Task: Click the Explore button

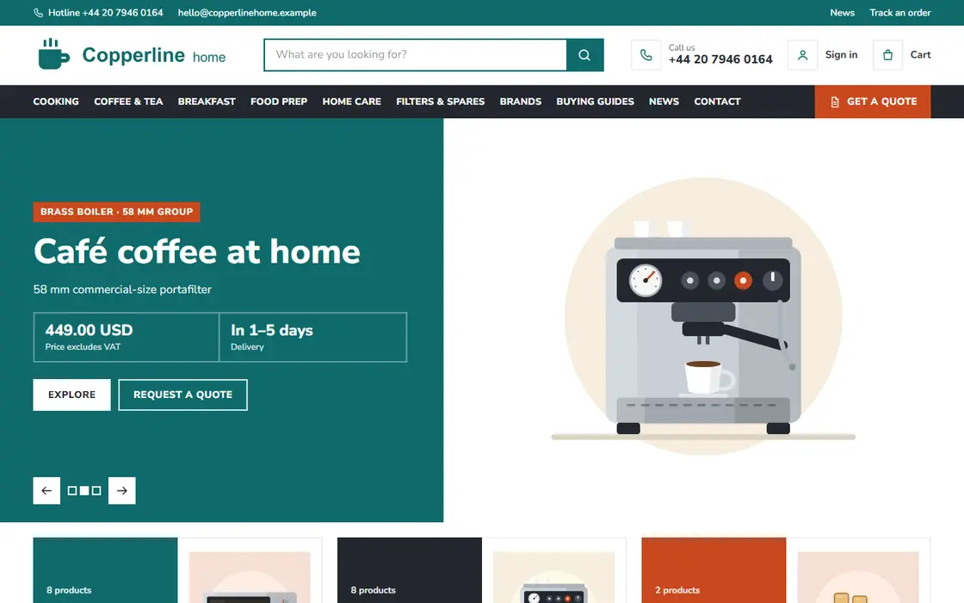Action: (x=72, y=395)
